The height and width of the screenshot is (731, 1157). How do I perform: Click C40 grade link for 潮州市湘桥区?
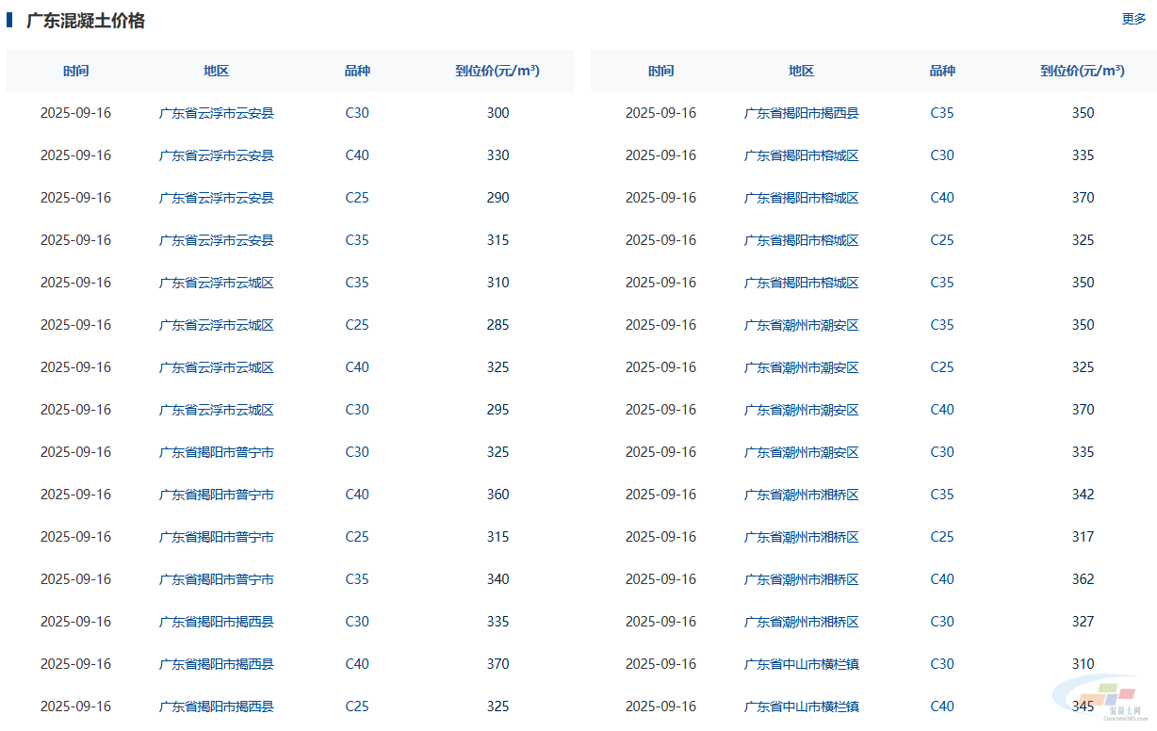pos(942,579)
